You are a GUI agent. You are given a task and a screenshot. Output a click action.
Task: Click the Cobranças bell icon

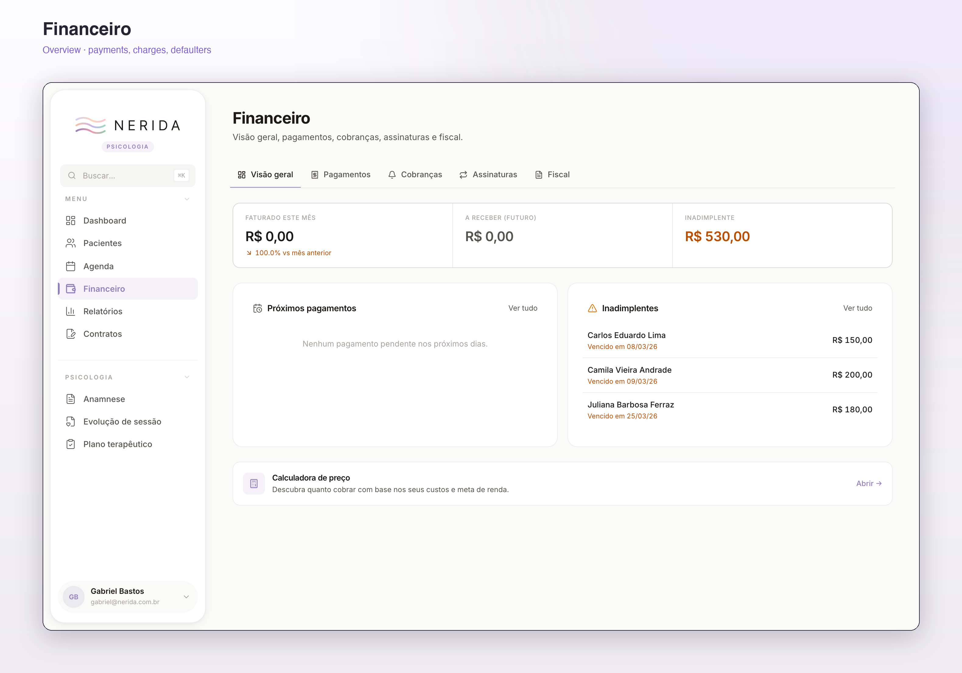tap(392, 175)
